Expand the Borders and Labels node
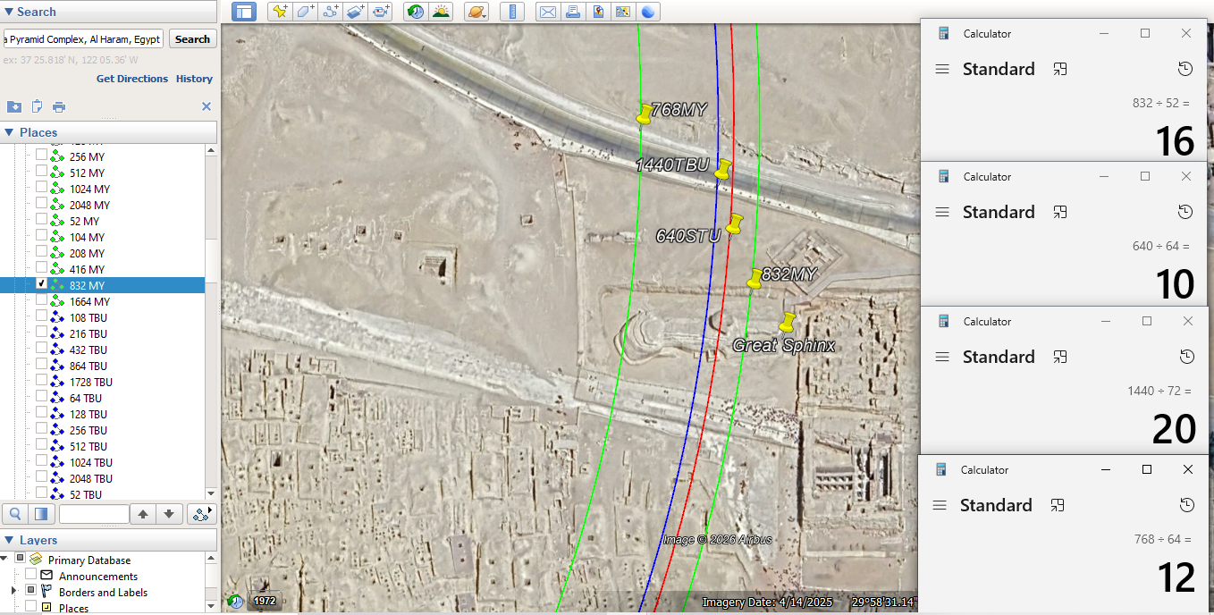 click(x=13, y=591)
